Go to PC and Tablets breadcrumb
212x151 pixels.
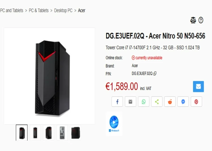12,10
